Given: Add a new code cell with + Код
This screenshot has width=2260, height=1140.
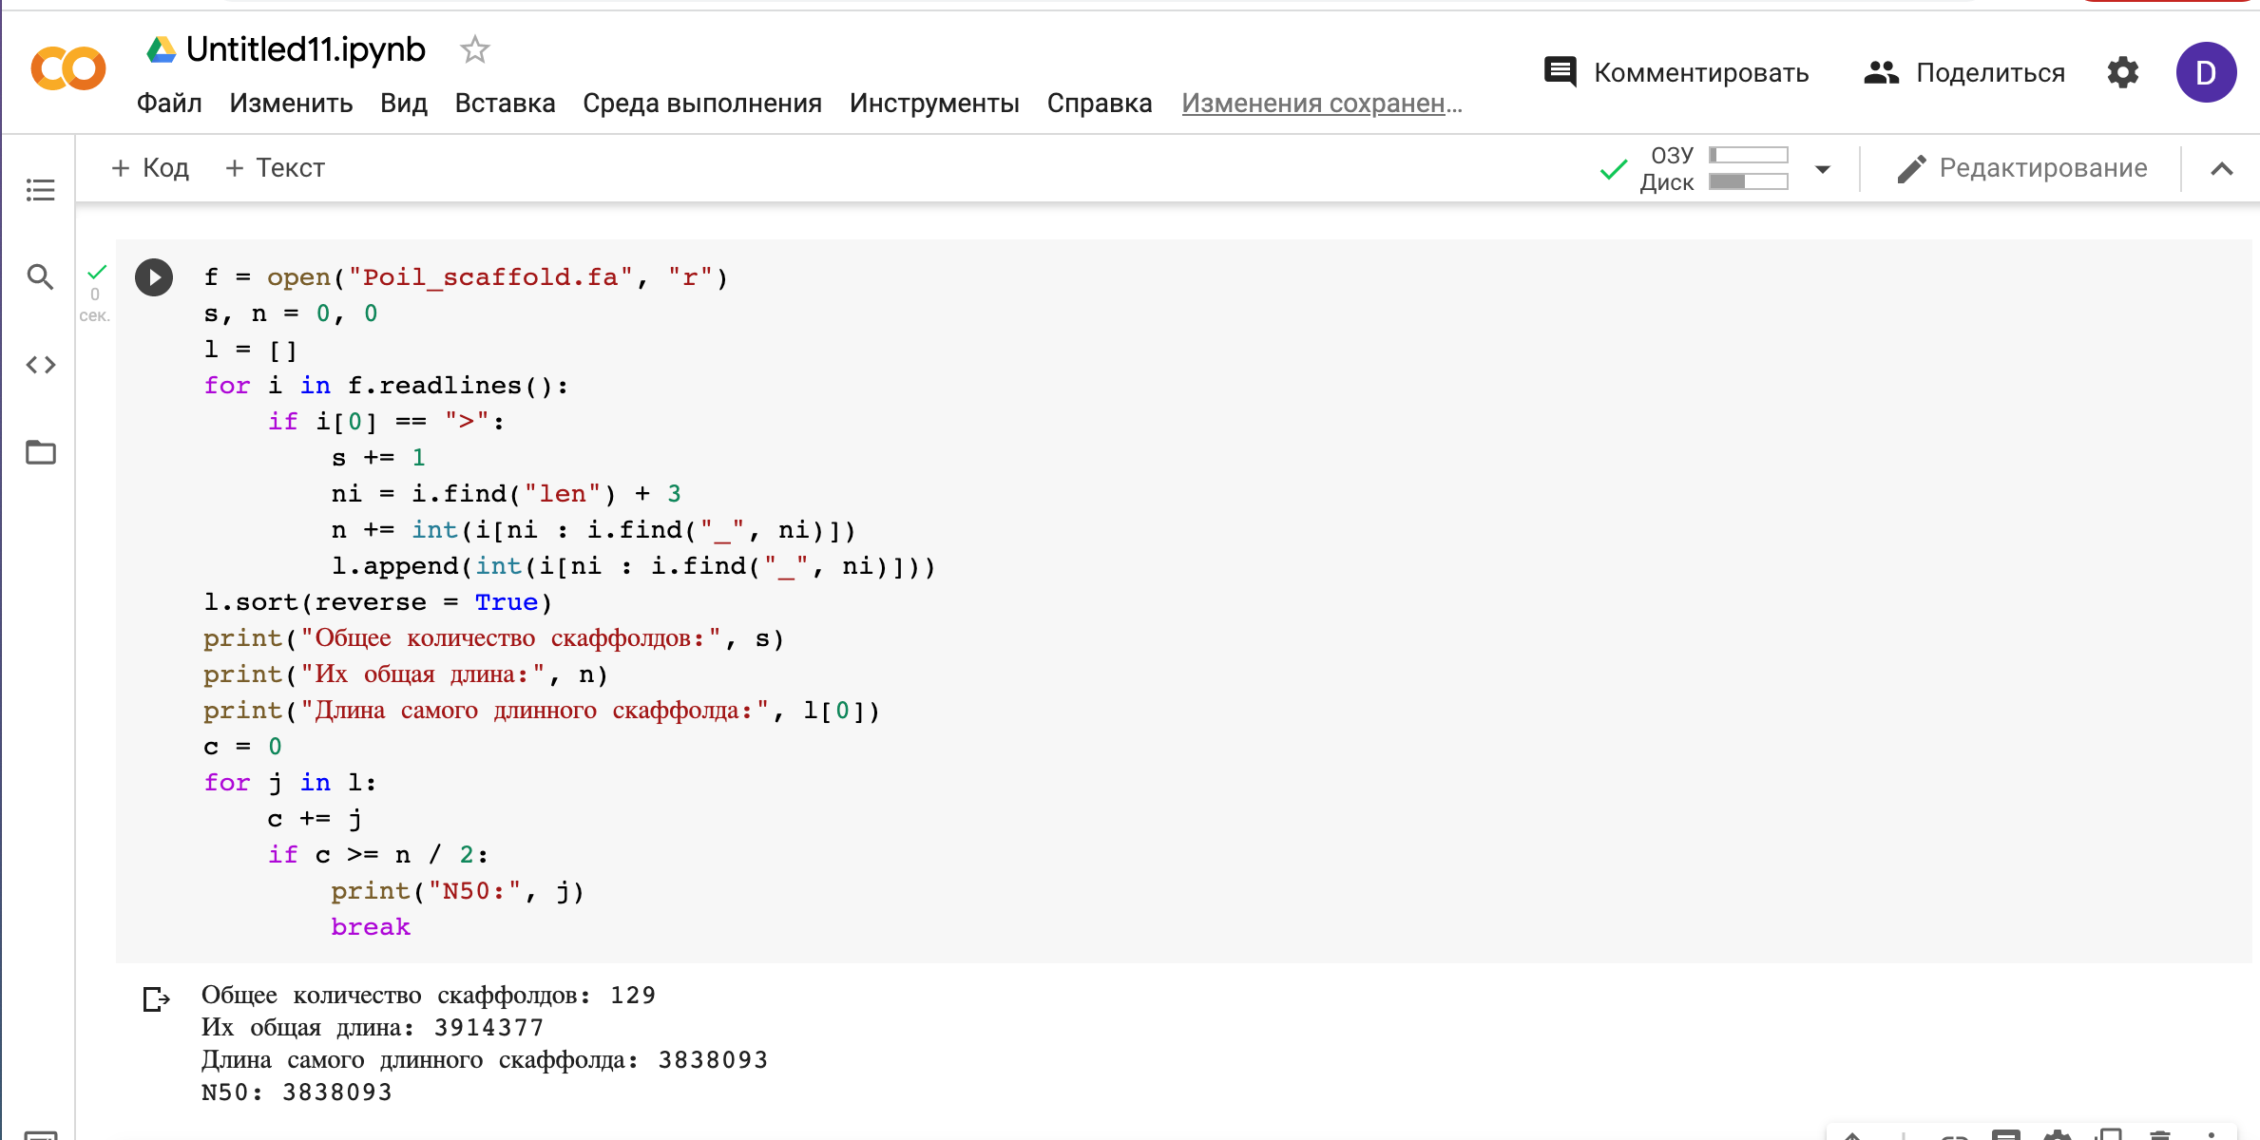Looking at the screenshot, I should coord(150,168).
